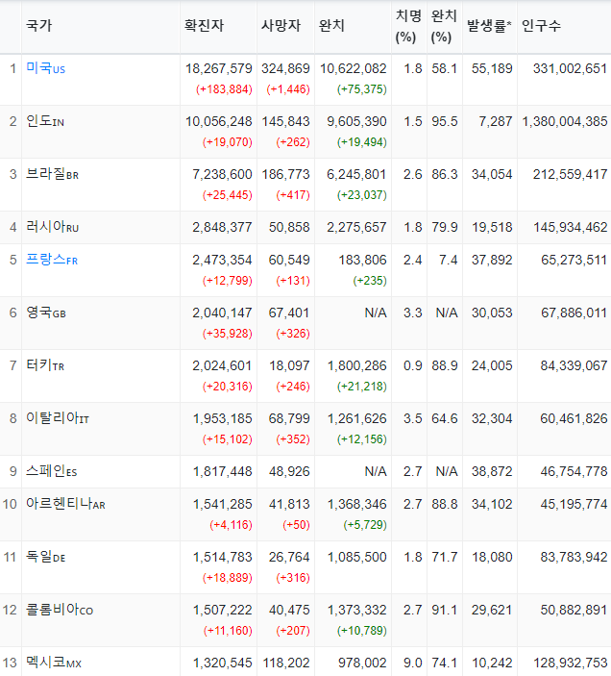Select 러시아 RU country name
Screen dimensions: 611x676
point(53,227)
